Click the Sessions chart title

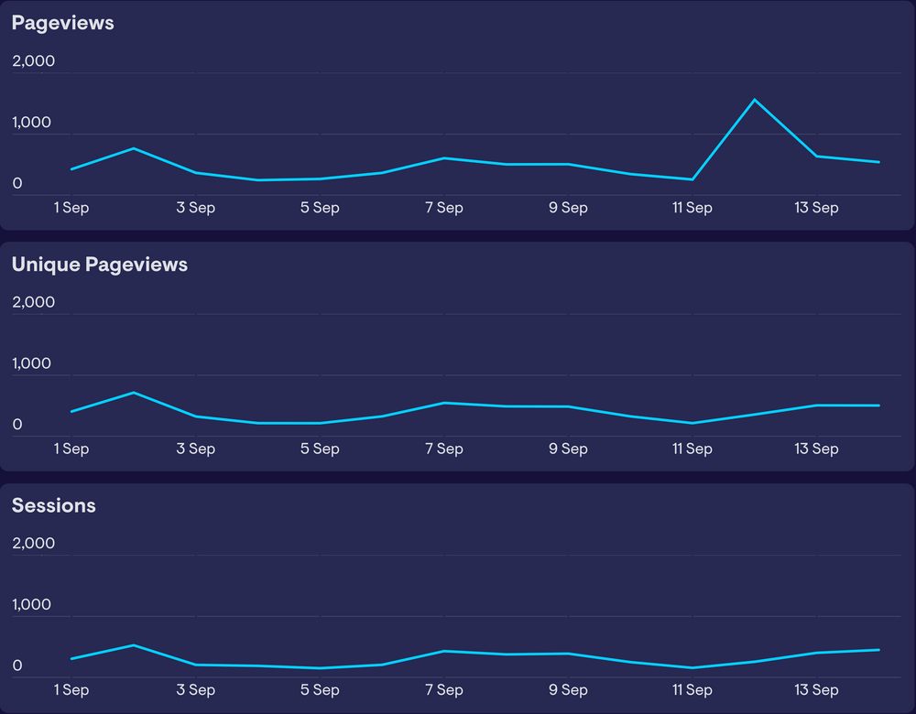(x=54, y=505)
